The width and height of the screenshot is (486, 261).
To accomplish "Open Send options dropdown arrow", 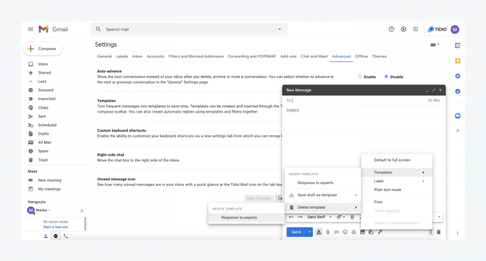I will pos(309,232).
